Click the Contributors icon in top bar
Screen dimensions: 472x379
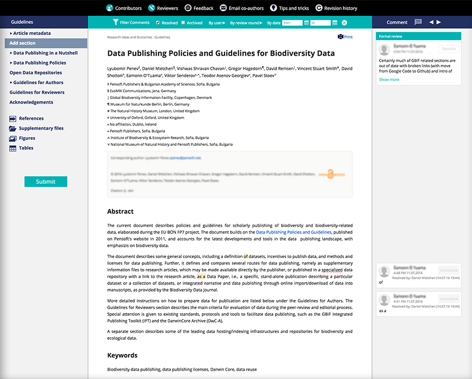tap(110, 8)
